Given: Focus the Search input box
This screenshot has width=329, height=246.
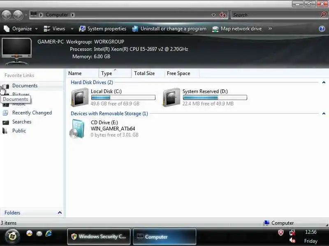Looking at the screenshot, I should tap(276, 15).
